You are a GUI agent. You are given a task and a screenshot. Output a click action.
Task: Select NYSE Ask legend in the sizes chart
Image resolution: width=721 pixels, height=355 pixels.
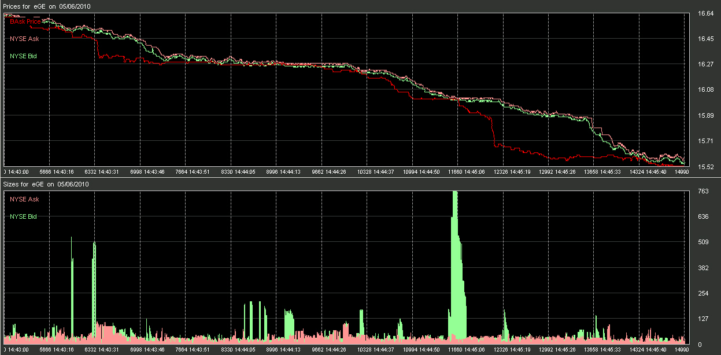pyautogui.click(x=24, y=199)
